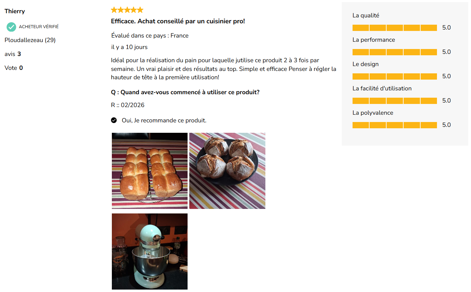Click the question about when product use started

(185, 92)
